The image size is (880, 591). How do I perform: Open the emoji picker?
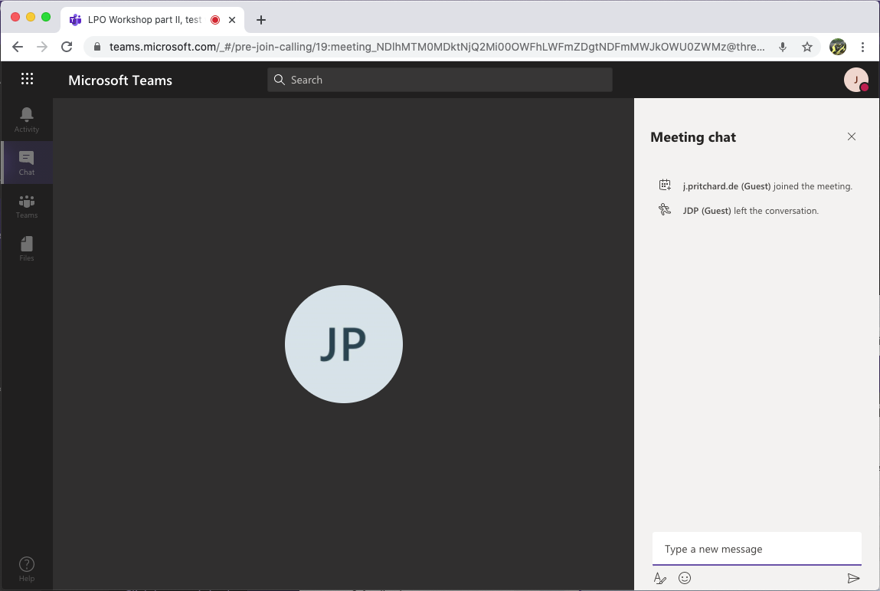[x=685, y=579]
